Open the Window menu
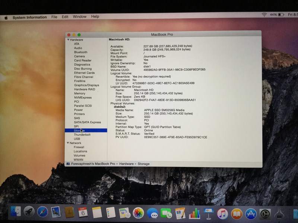 point(79,17)
